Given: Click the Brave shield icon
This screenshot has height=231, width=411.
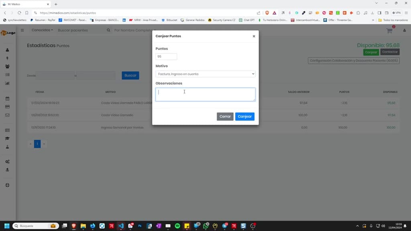Looking at the screenshot, I should [267, 12].
